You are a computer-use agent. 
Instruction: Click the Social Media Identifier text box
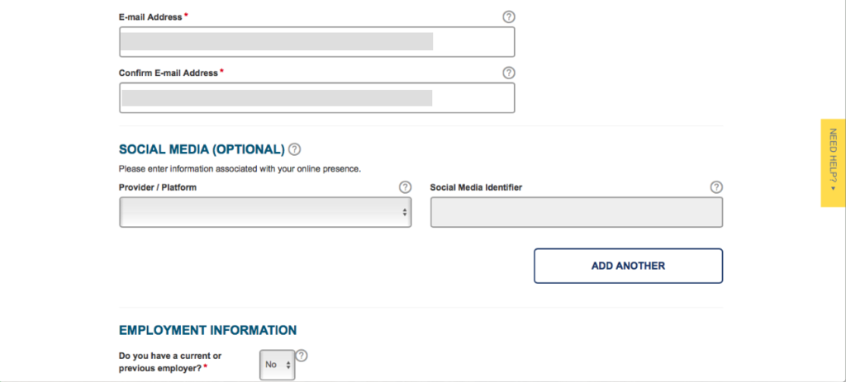coord(576,212)
